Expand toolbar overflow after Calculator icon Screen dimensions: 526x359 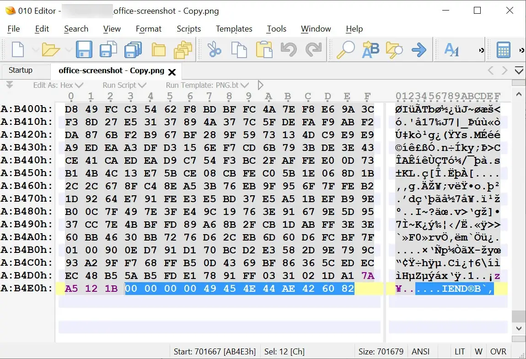(521, 50)
